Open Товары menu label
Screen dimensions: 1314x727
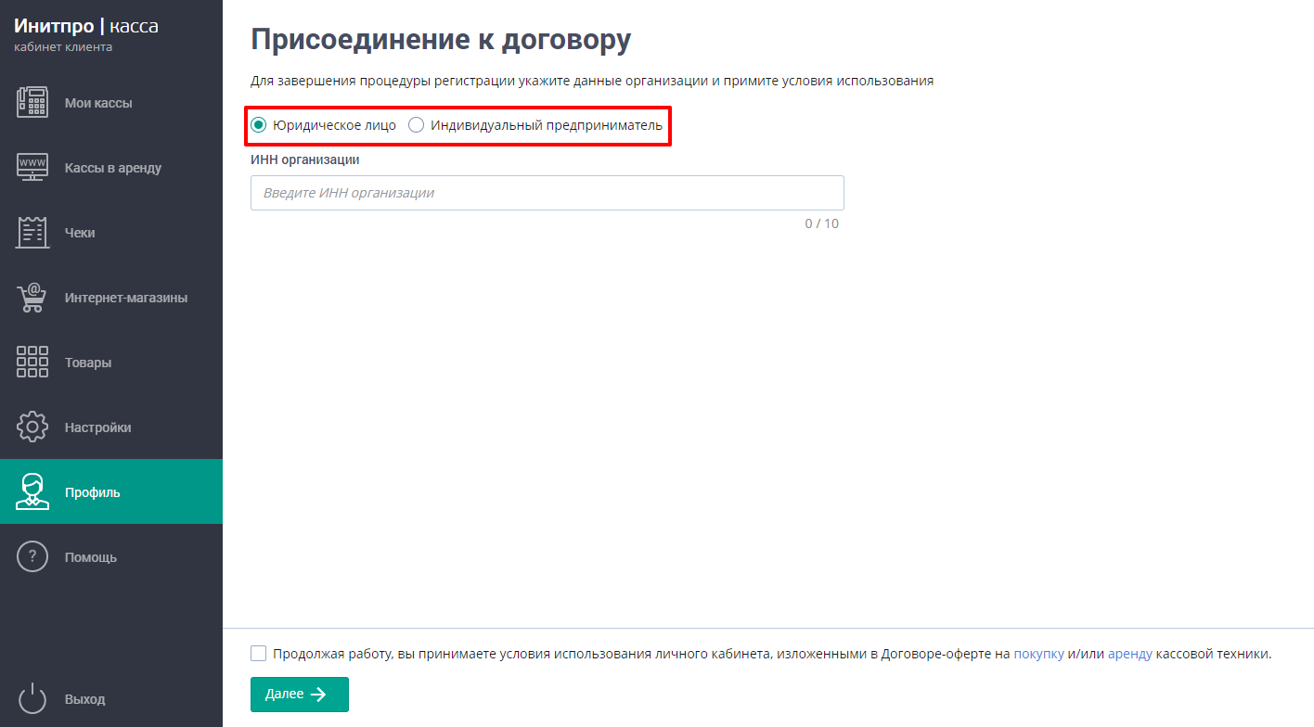[x=88, y=363]
